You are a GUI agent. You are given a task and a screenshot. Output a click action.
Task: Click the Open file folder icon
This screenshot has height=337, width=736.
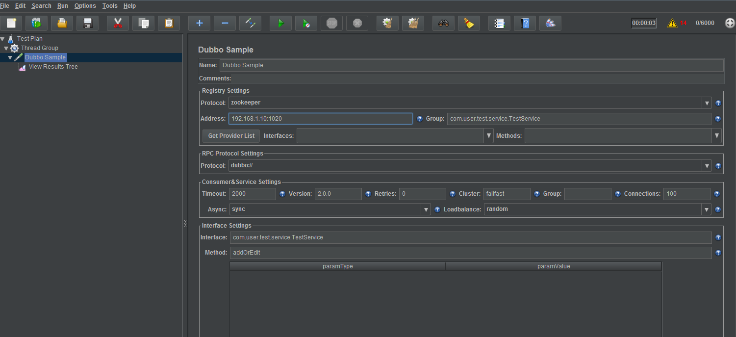click(62, 23)
